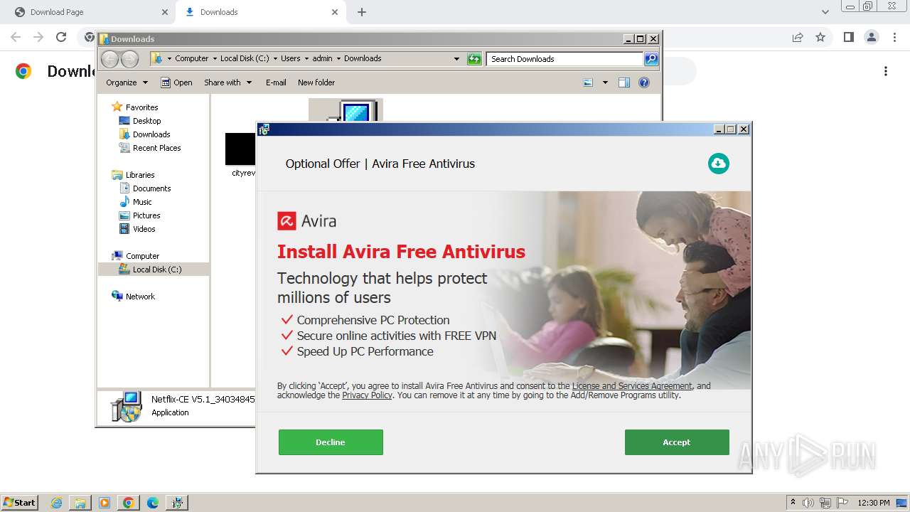This screenshot has height=512, width=910.
Task: Open the Windows Start menu
Action: point(19,502)
